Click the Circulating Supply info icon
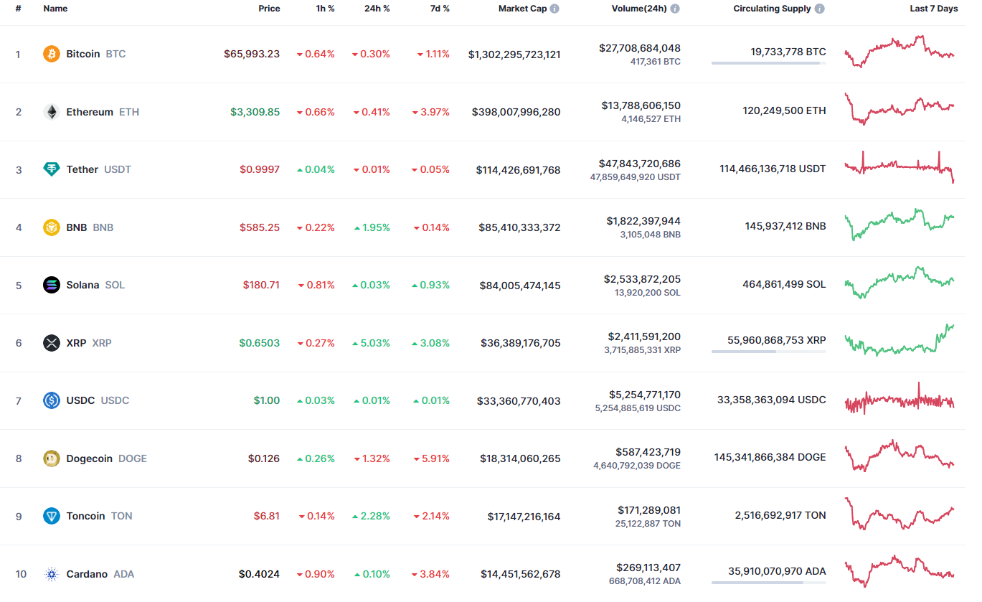The width and height of the screenshot is (982, 602). coord(820,9)
